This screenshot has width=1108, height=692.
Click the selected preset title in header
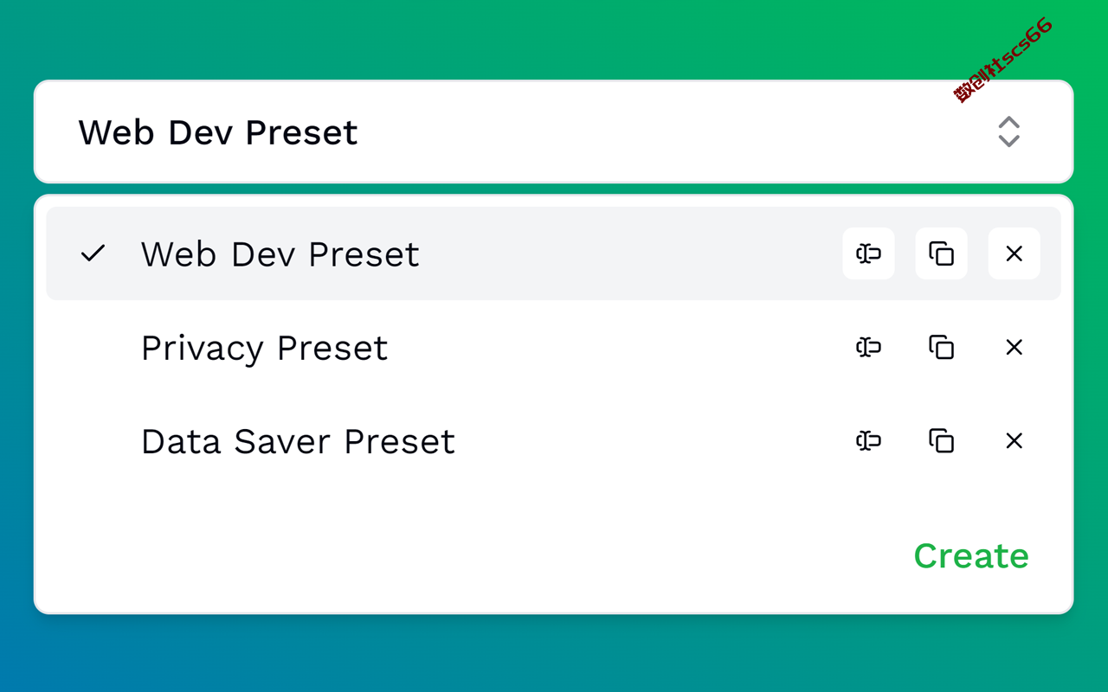coord(218,132)
